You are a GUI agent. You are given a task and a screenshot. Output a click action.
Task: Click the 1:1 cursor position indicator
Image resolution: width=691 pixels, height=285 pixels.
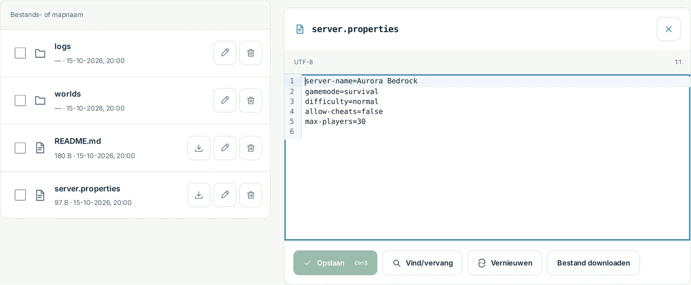click(678, 62)
